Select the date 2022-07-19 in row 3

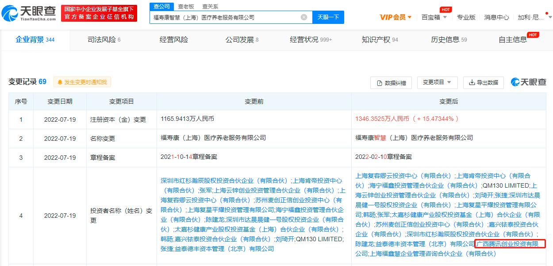pyautogui.click(x=60, y=158)
